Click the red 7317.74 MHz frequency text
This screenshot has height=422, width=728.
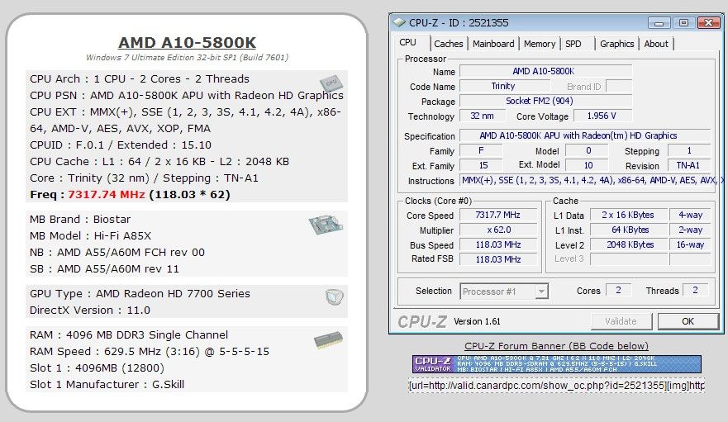pos(107,195)
